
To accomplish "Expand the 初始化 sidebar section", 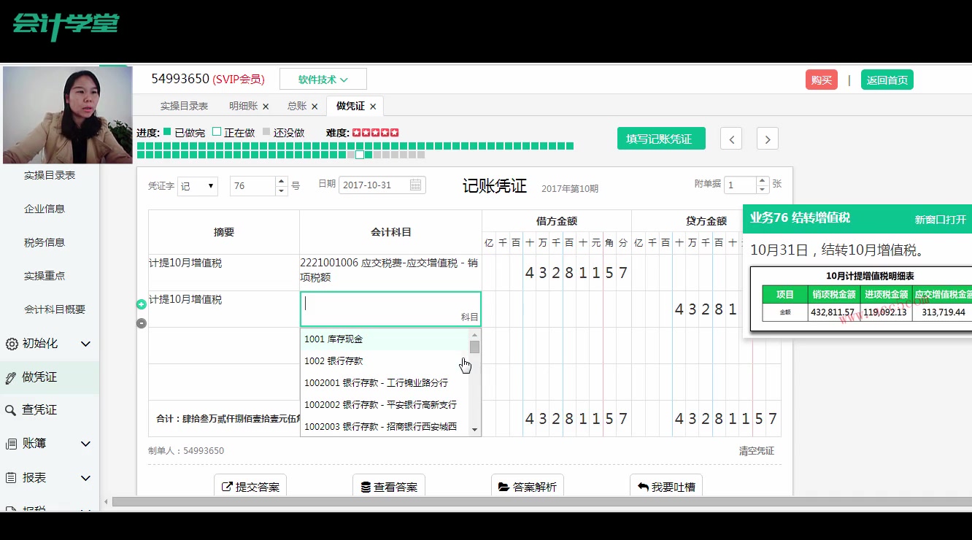I will pyautogui.click(x=85, y=343).
